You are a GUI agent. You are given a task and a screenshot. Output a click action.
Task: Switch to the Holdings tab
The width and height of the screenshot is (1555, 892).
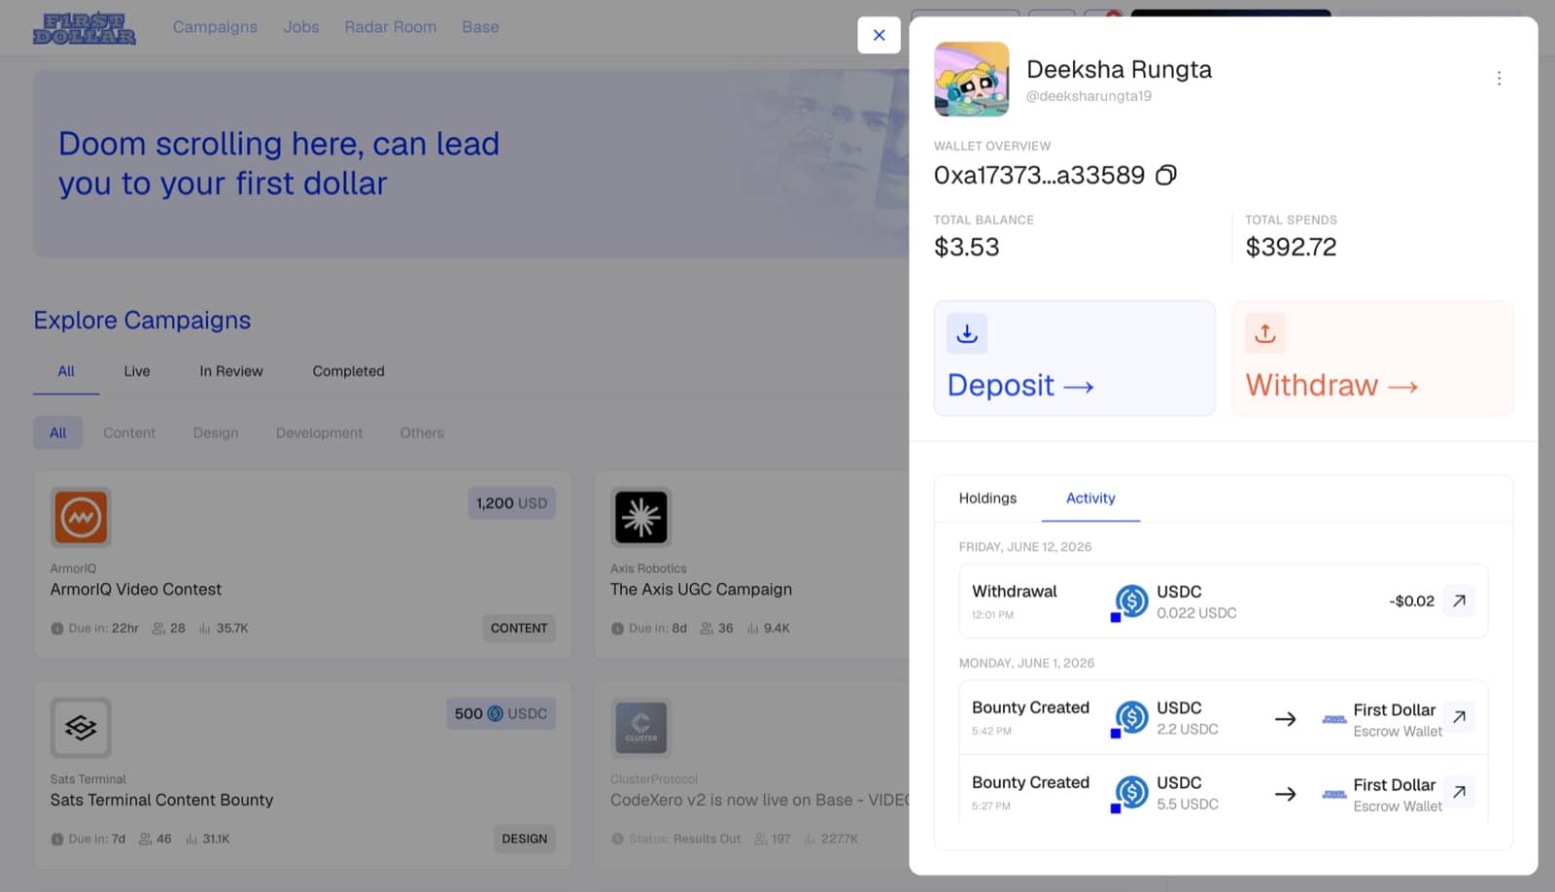987,497
